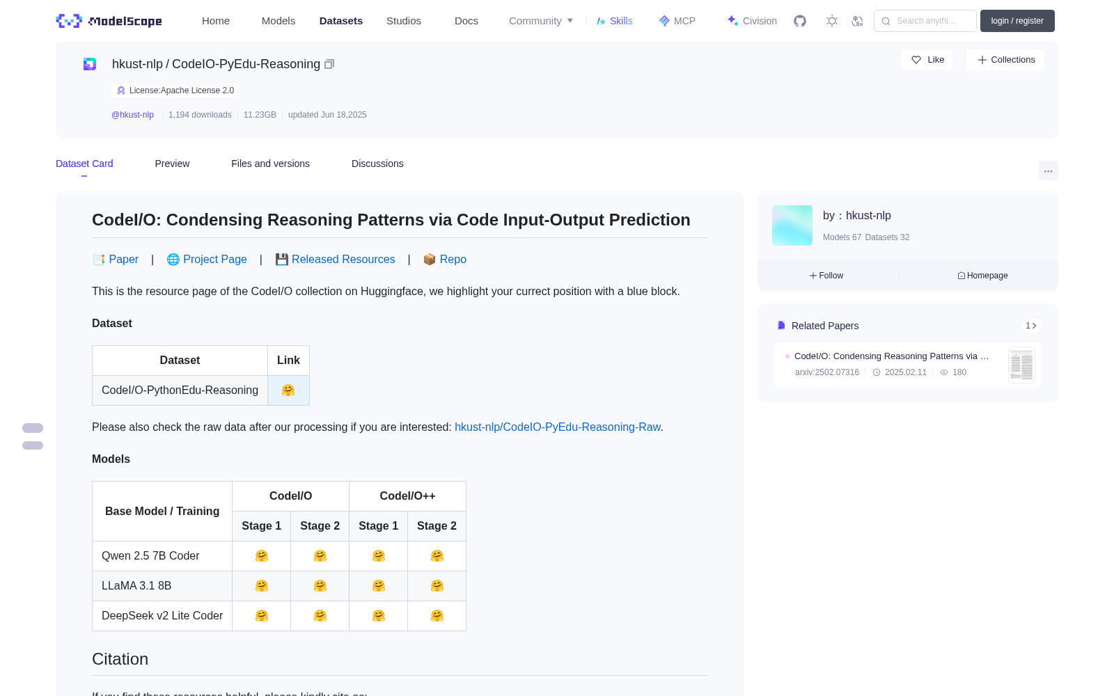
Task: Click the login / register button
Action: [1017, 21]
